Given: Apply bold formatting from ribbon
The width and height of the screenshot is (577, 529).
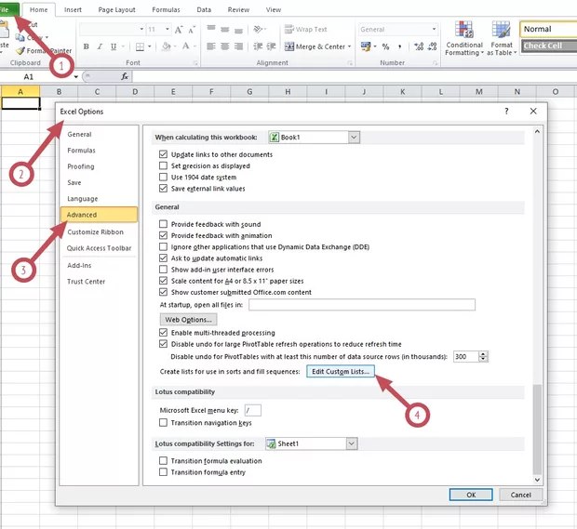Looking at the screenshot, I should pos(87,46).
